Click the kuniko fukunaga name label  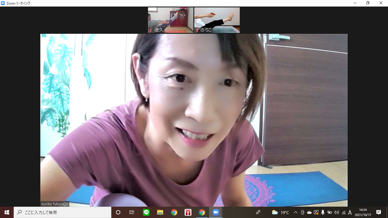point(55,204)
